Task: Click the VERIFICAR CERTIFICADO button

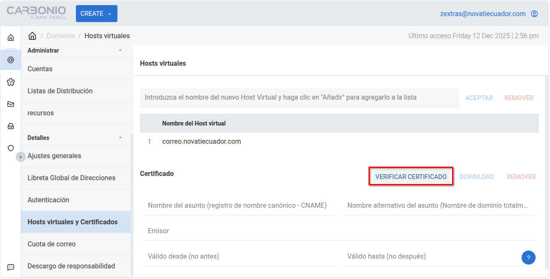Action: click(410, 177)
